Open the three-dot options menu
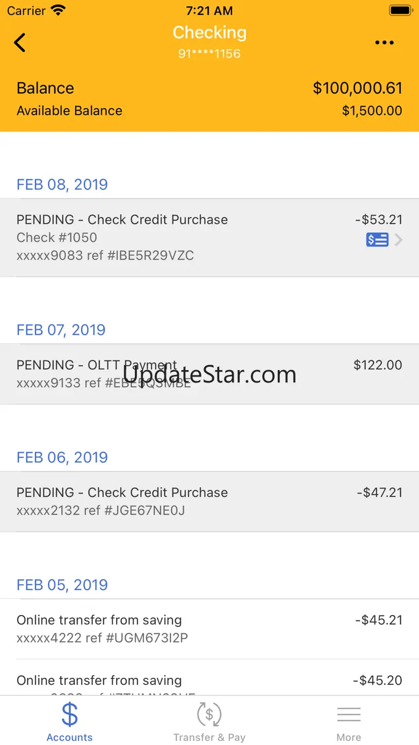This screenshot has width=419, height=745. pos(384,43)
